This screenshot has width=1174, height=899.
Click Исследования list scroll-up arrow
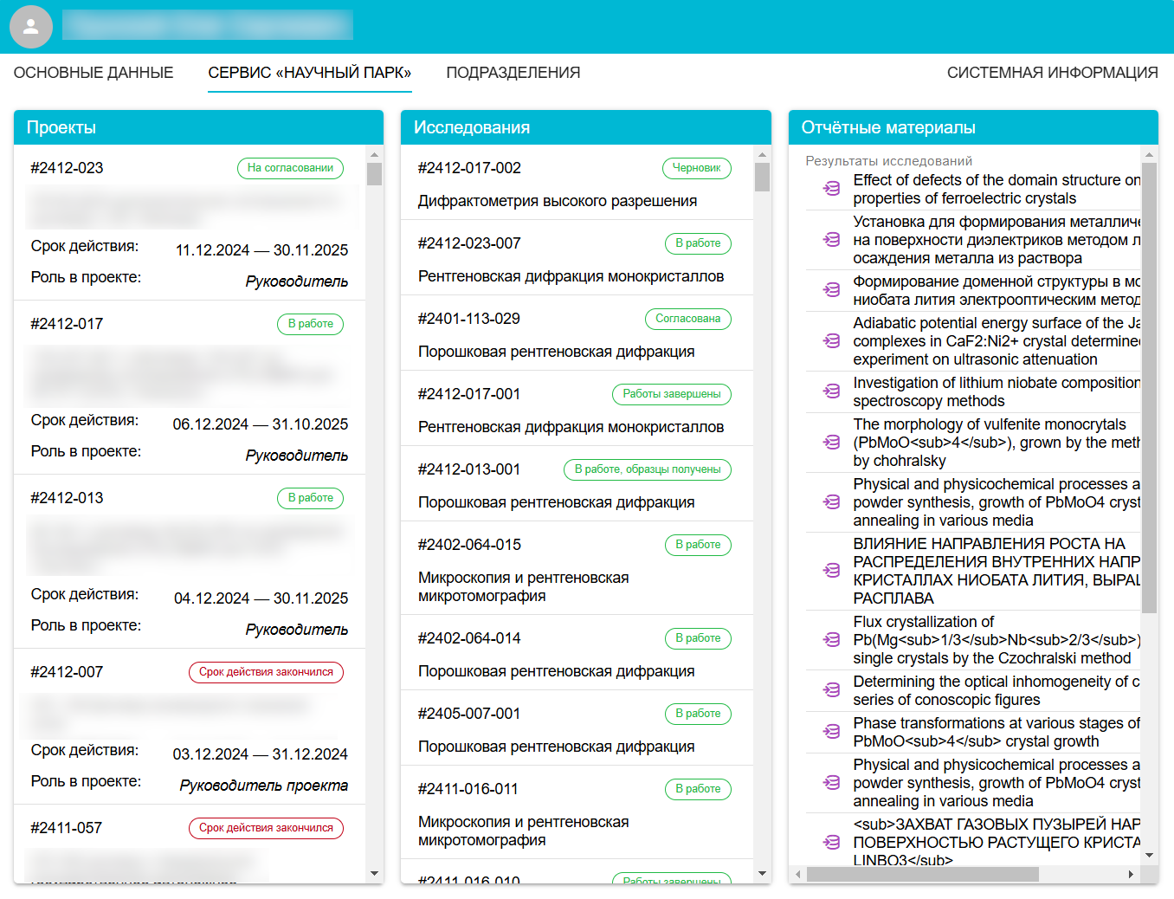point(762,155)
